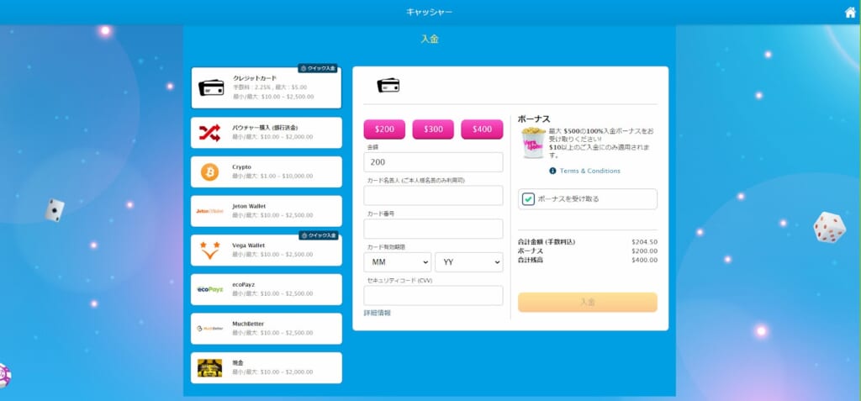861x401 pixels.
Task: Click the info icon beside Terms & Conditions
Action: coord(552,171)
